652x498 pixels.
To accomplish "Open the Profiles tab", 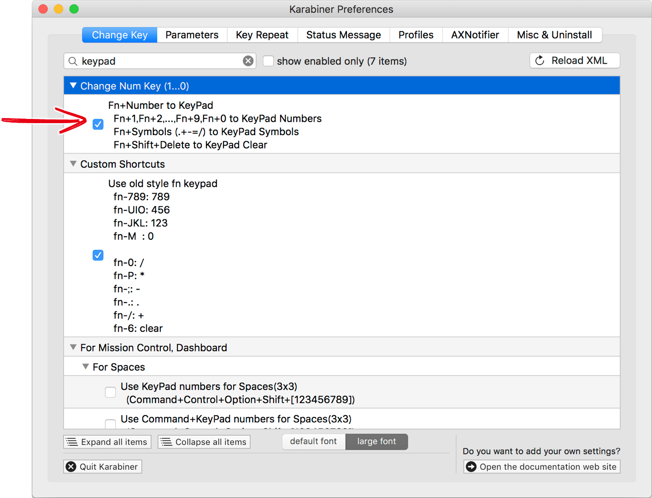I will coord(416,35).
